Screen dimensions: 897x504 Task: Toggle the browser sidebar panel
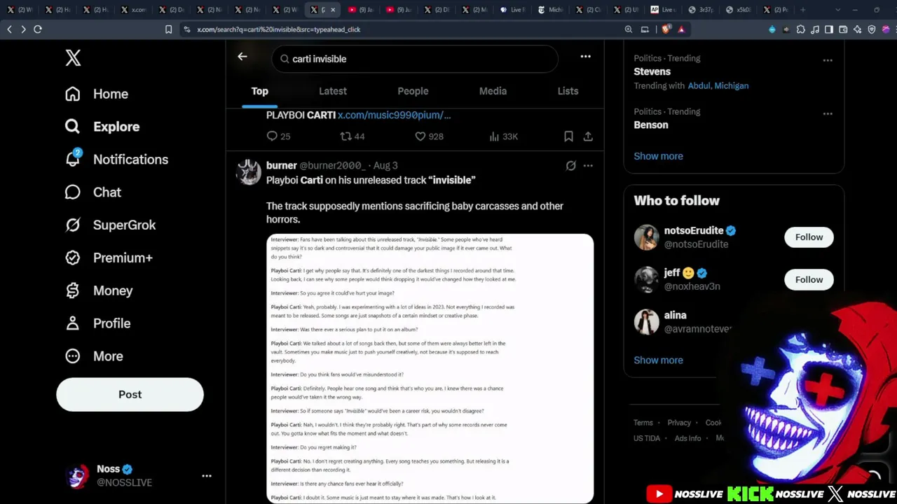pos(829,29)
